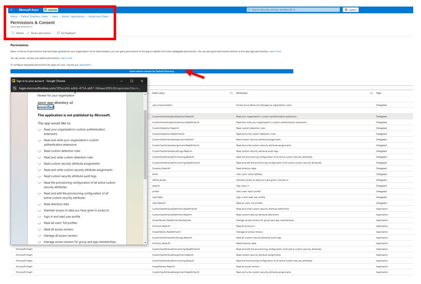Viewport: 421px width, 284px height.
Task: Select the CustomDetection.Read.All claim cell
Action: pyautogui.click(x=165, y=128)
